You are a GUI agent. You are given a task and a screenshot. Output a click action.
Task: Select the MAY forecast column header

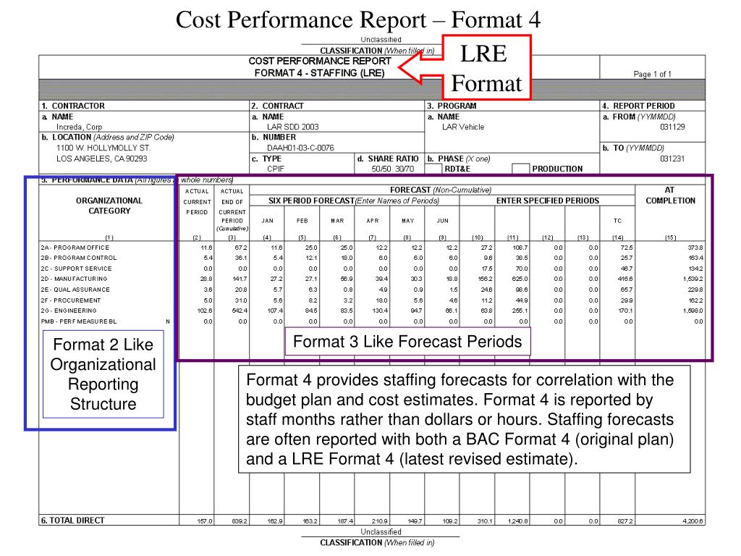tap(408, 221)
